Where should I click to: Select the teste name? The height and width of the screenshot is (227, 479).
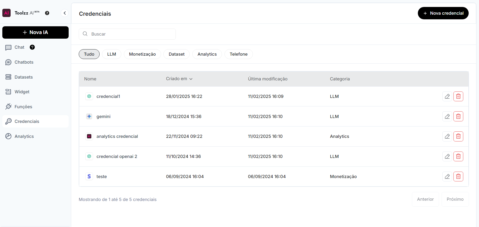tap(102, 176)
